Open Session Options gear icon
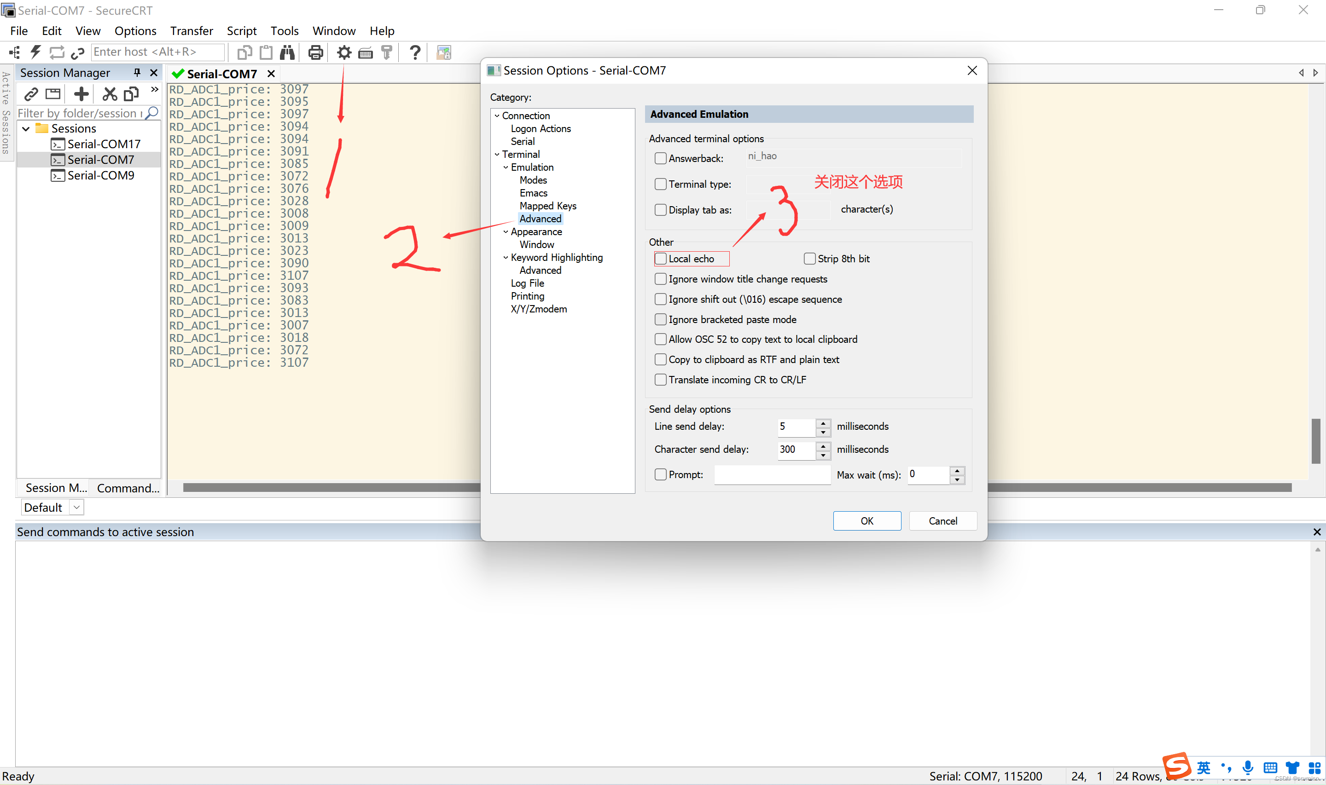Screen dimensions: 1326x785 pos(344,52)
